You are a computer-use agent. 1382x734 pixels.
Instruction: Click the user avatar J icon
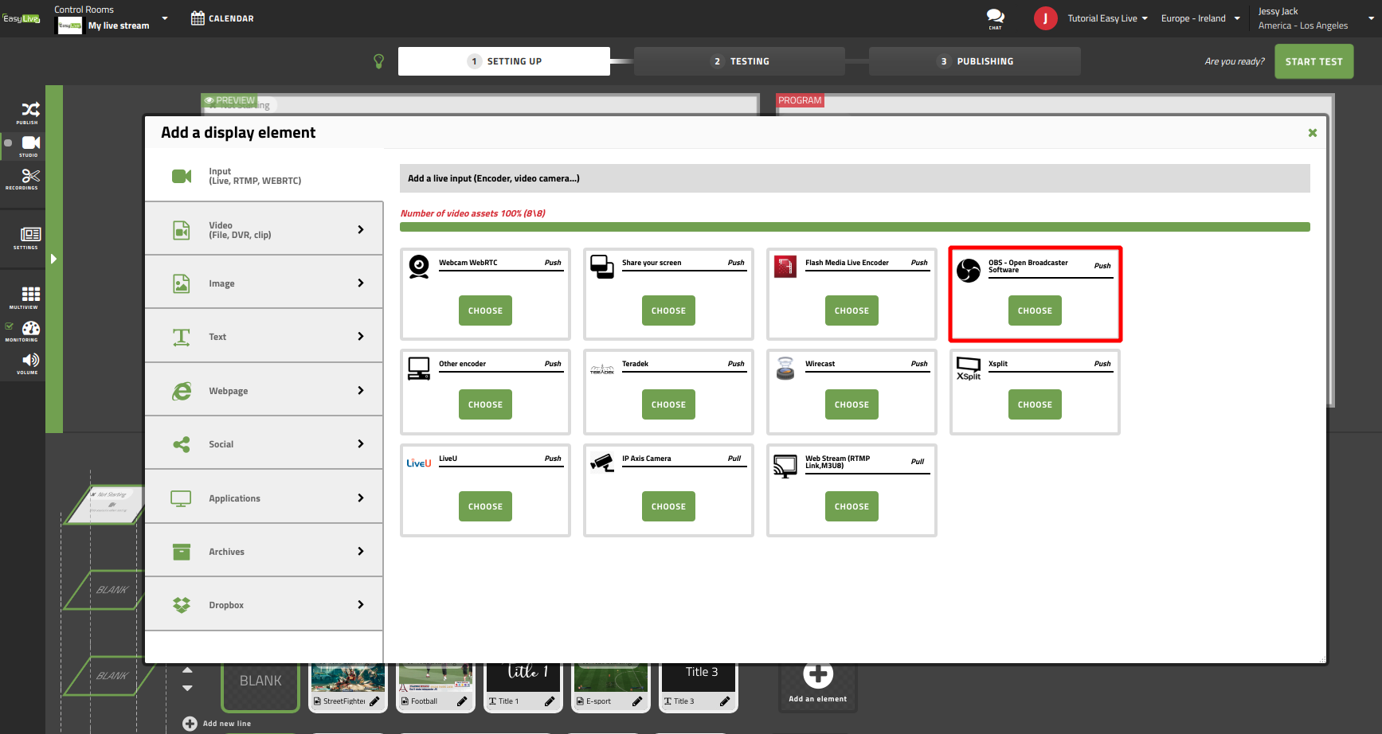coord(1045,18)
